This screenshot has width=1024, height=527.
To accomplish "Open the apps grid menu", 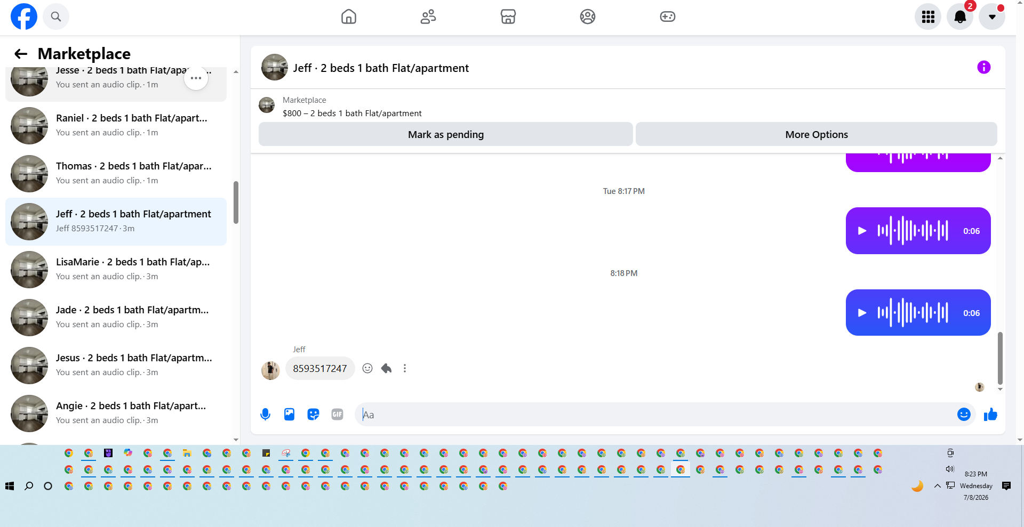I will pyautogui.click(x=928, y=17).
